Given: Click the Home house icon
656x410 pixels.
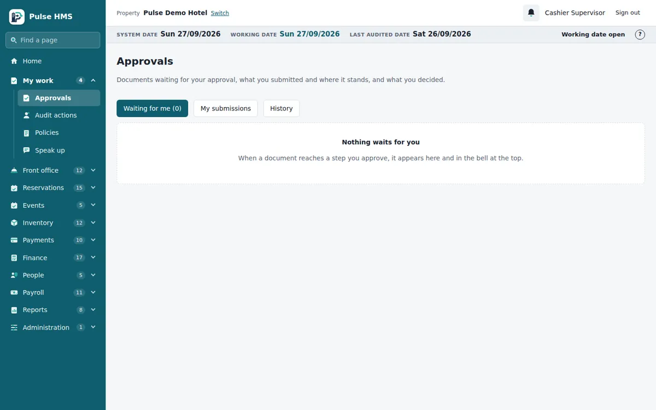Looking at the screenshot, I should [14, 61].
